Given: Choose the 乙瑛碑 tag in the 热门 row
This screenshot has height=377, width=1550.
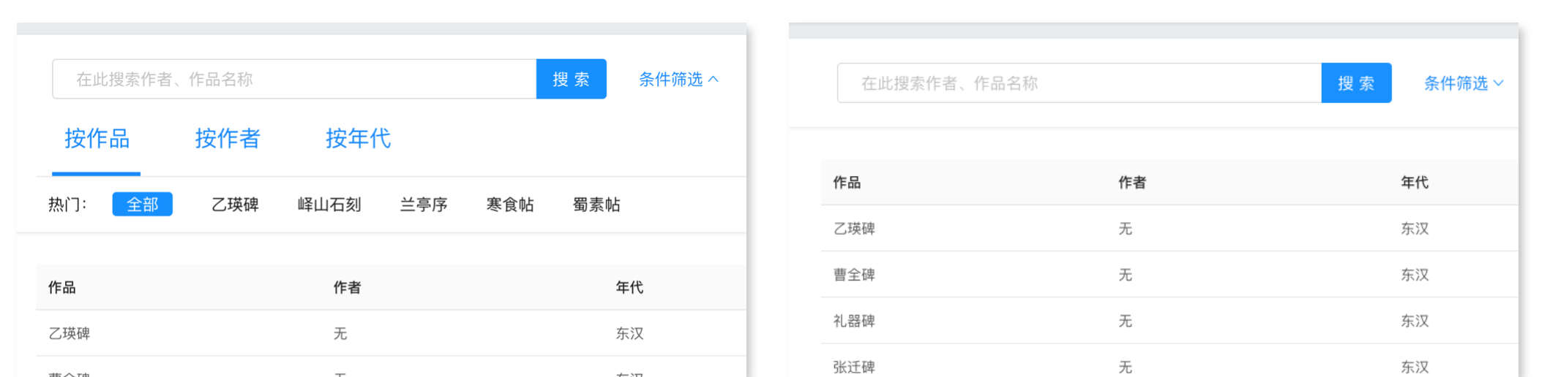Looking at the screenshot, I should [x=235, y=205].
